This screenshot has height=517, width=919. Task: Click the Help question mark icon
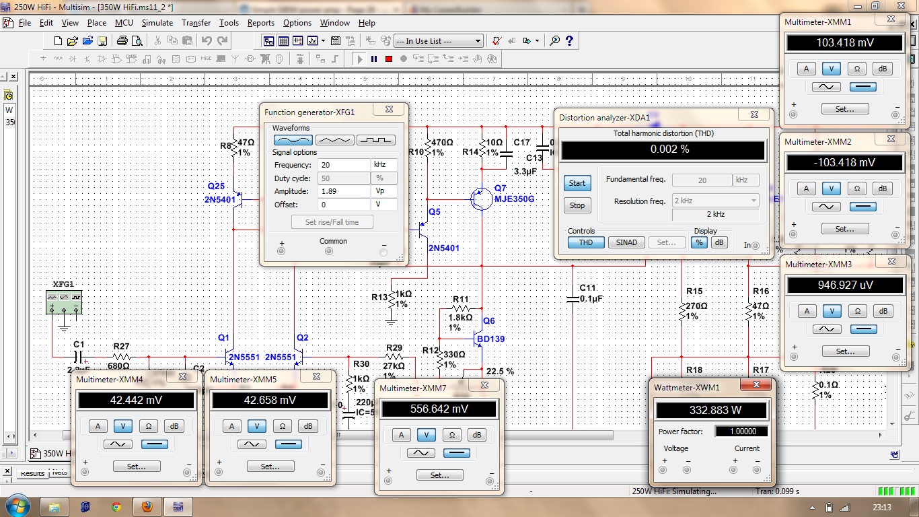pos(571,41)
